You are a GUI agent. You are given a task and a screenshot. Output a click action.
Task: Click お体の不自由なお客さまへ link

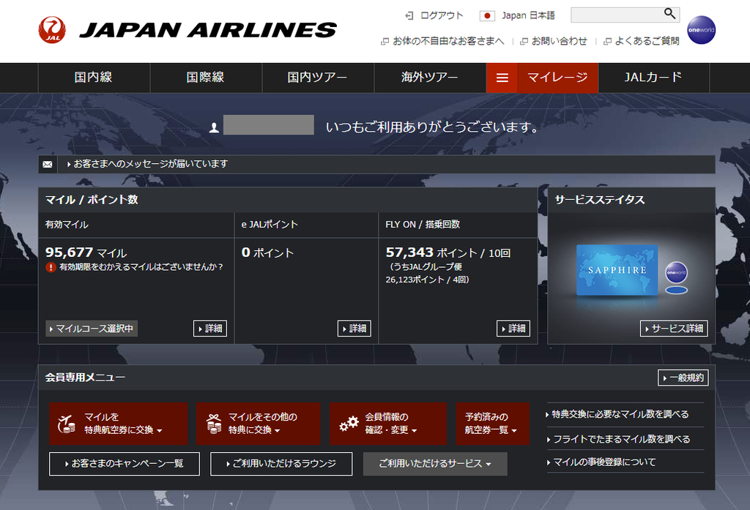pyautogui.click(x=448, y=41)
